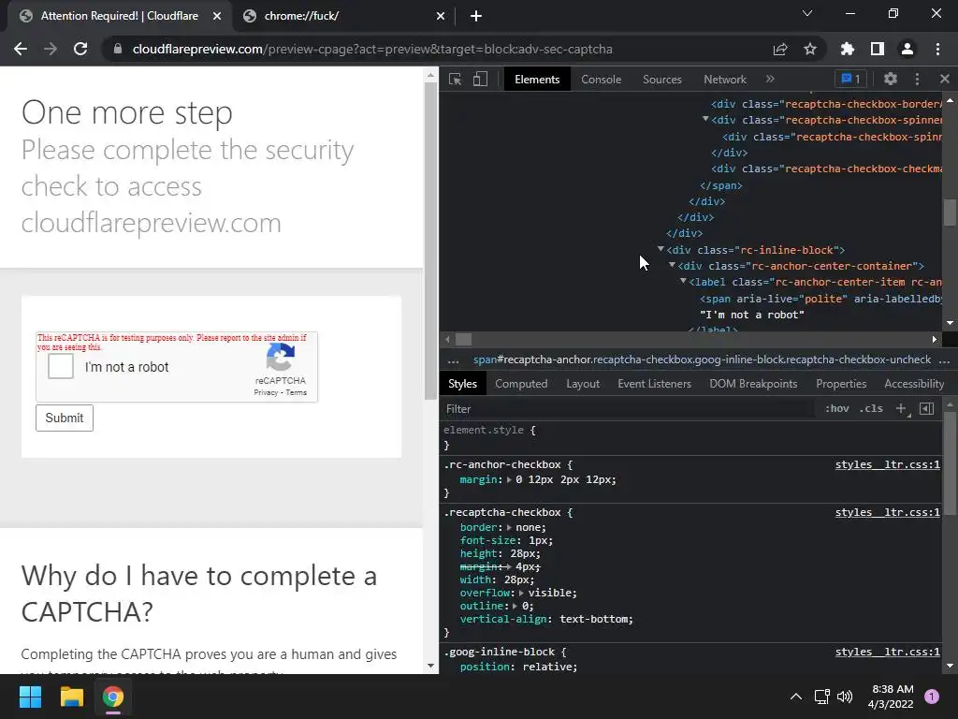The width and height of the screenshot is (958, 719).
Task: Show hidden system tray icons chevron
Action: [795, 697]
